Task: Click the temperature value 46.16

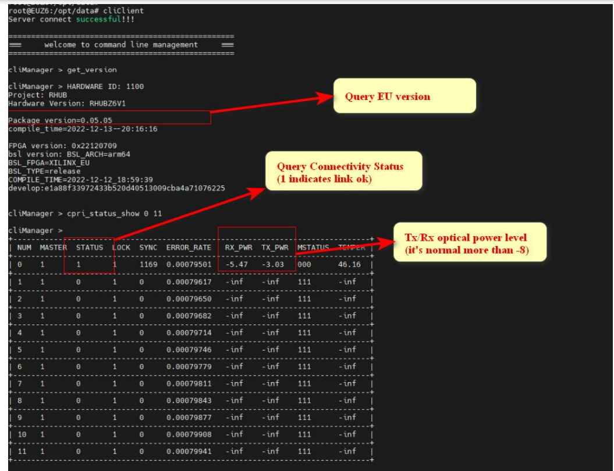Action: (349, 265)
